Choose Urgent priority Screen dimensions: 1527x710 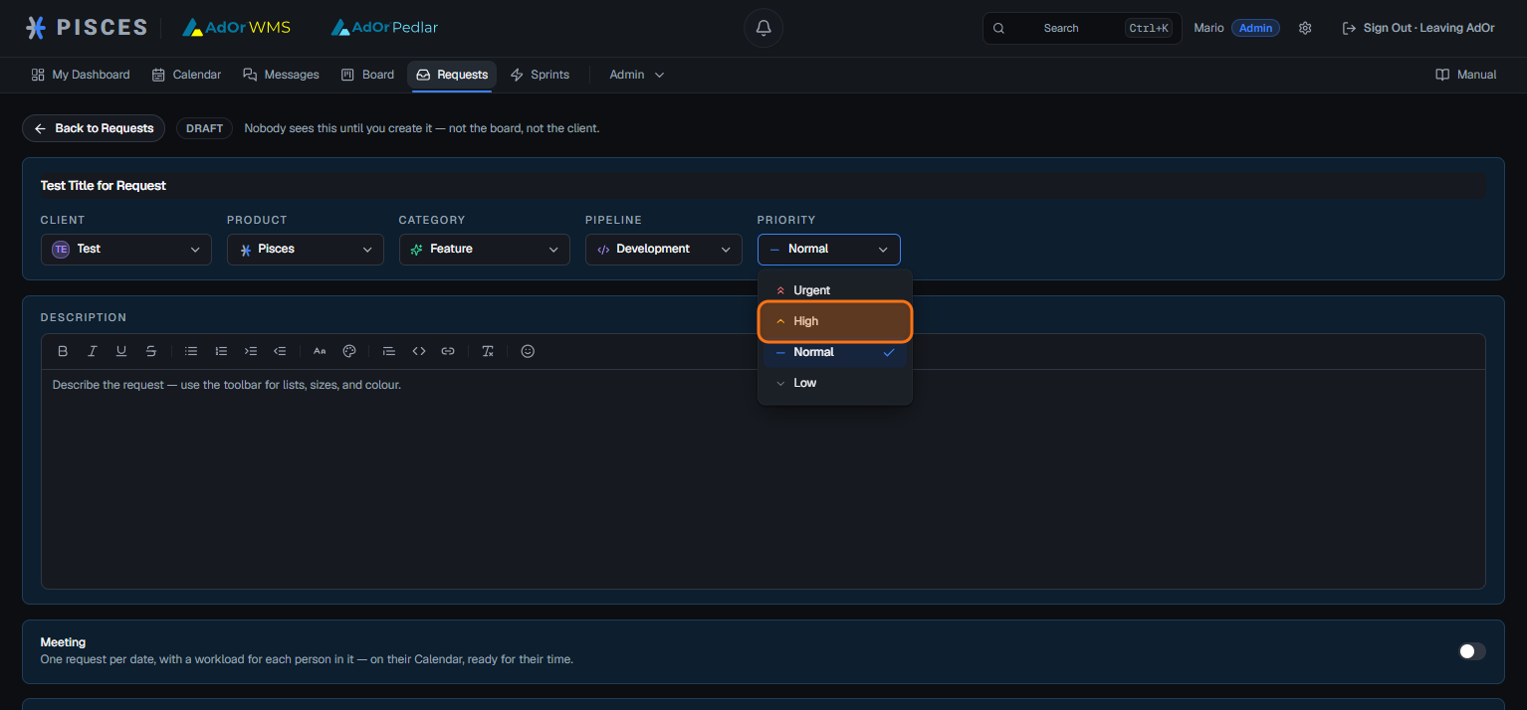pos(835,290)
